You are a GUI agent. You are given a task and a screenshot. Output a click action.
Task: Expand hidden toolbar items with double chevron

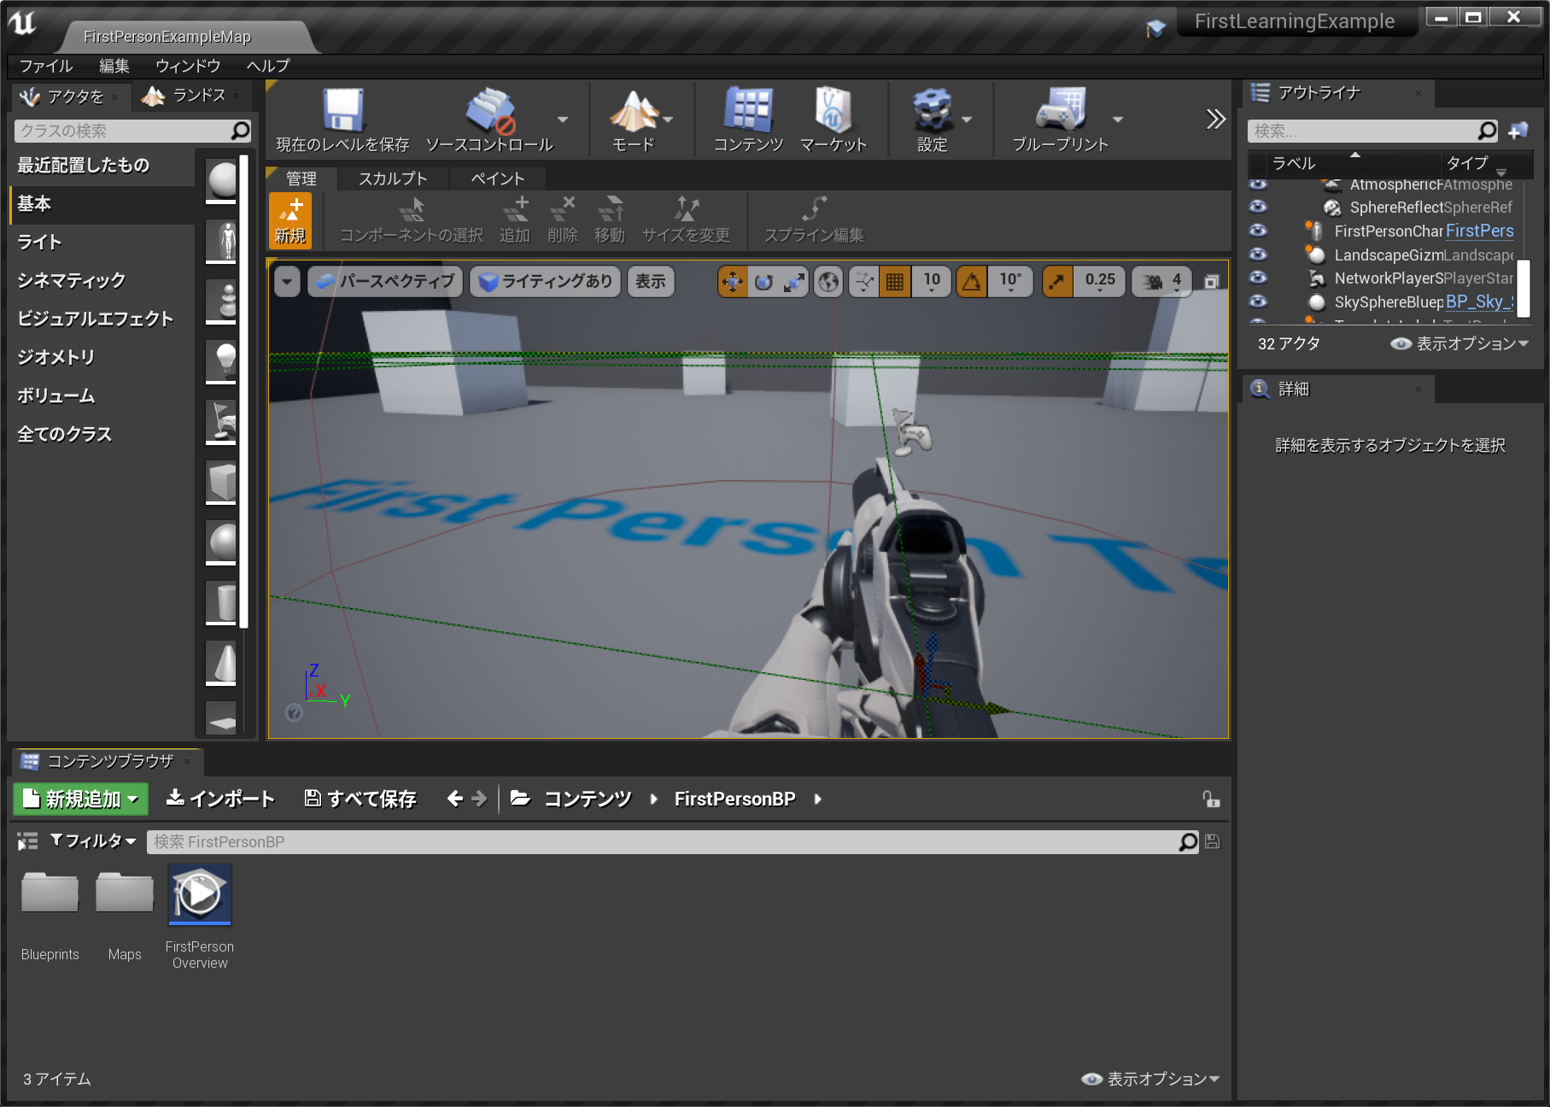coord(1215,119)
